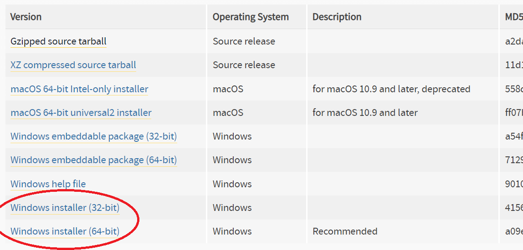Click macOS cell in Intel-only installer row
This screenshot has height=250, width=523.
pos(228,89)
